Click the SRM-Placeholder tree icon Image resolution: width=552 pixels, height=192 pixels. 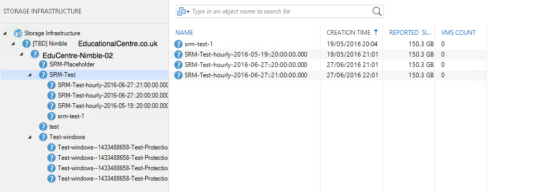pos(43,64)
